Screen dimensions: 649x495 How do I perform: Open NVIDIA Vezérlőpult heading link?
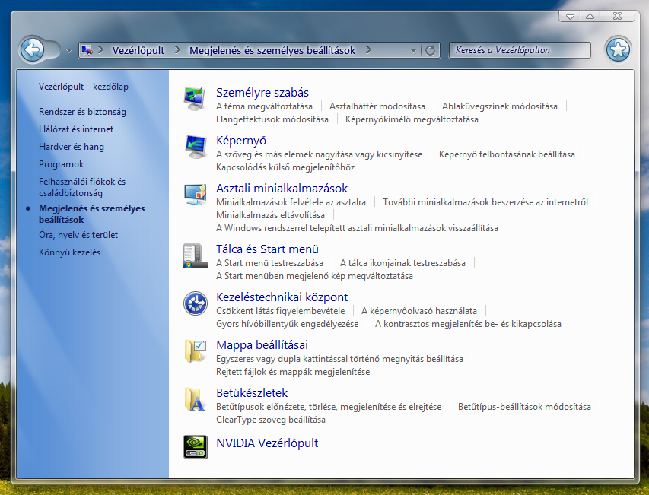pos(267,443)
